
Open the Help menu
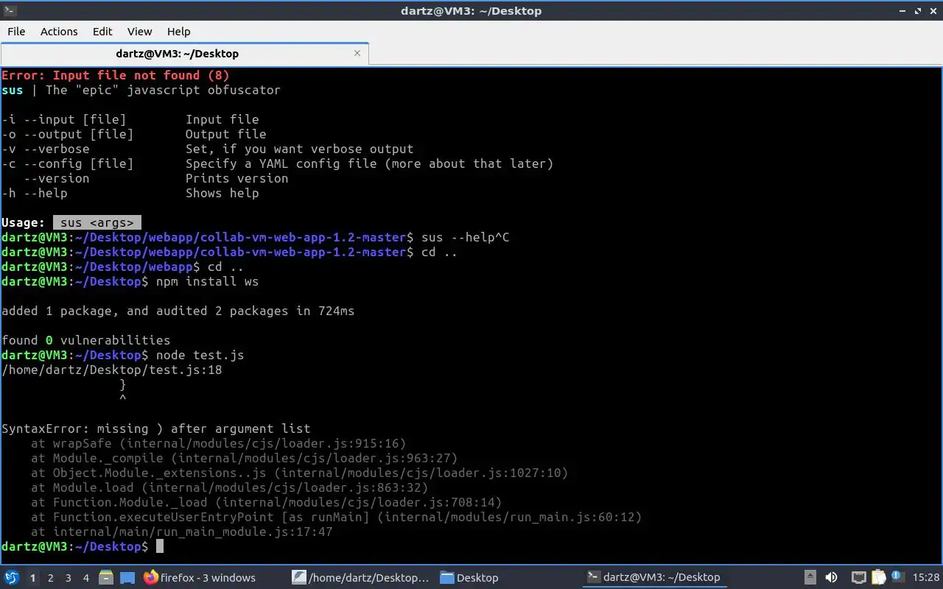pos(178,32)
